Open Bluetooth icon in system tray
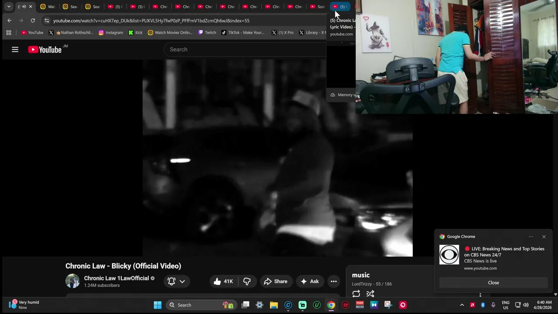 click(483, 305)
